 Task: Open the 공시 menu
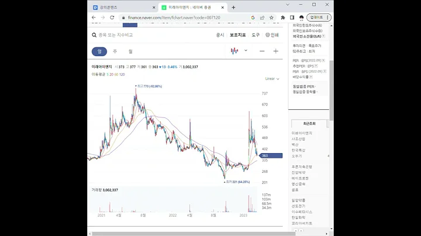point(220,35)
